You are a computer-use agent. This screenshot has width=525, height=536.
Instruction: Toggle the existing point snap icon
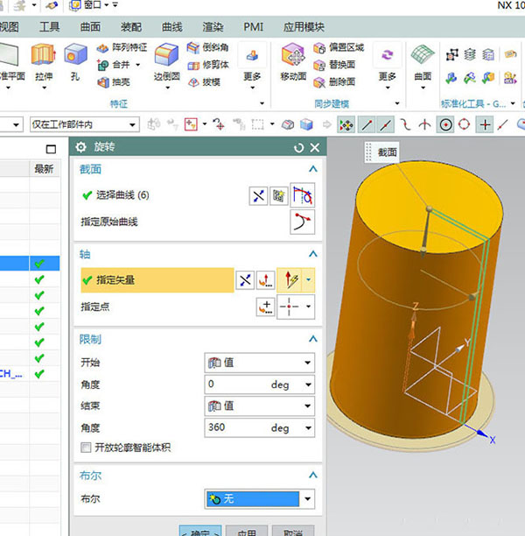[485, 124]
